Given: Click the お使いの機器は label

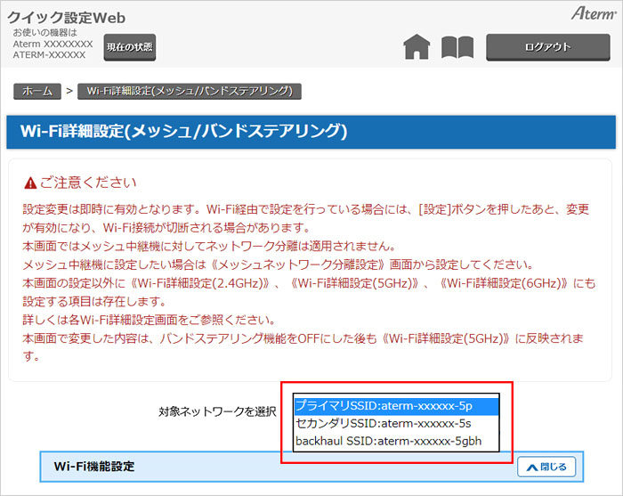Looking at the screenshot, I should tap(44, 33).
